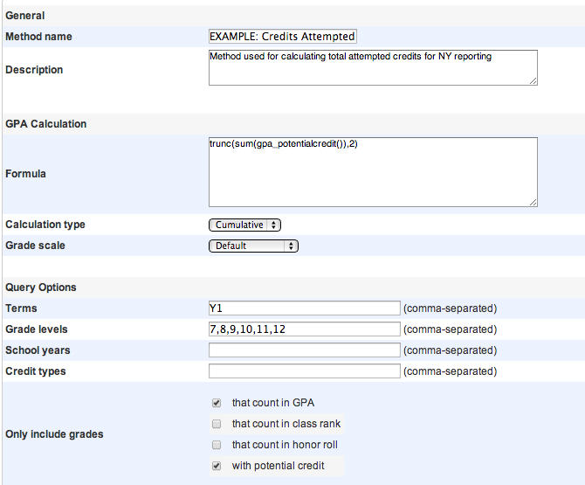Viewport: 585px width, 485px height.
Task: Click the General section header
Action: click(25, 16)
